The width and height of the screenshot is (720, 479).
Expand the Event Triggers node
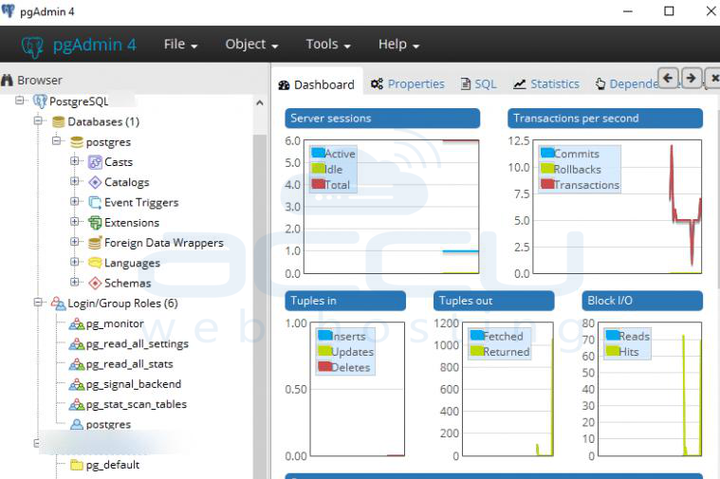point(74,201)
